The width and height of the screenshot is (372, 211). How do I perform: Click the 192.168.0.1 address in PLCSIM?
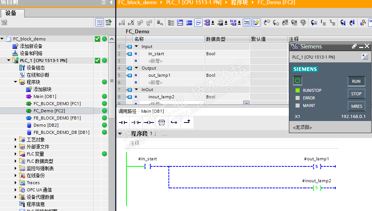353,116
